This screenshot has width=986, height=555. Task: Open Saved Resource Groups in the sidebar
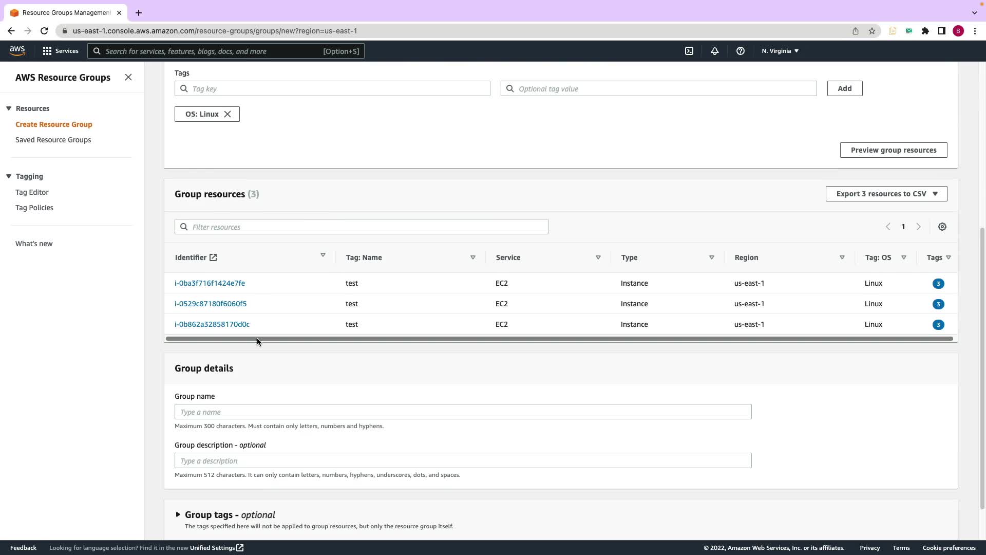53,140
